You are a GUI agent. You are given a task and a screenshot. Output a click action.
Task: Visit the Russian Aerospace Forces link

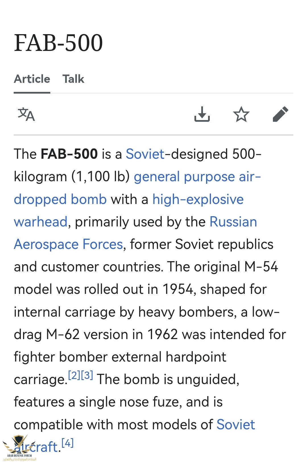233,222
